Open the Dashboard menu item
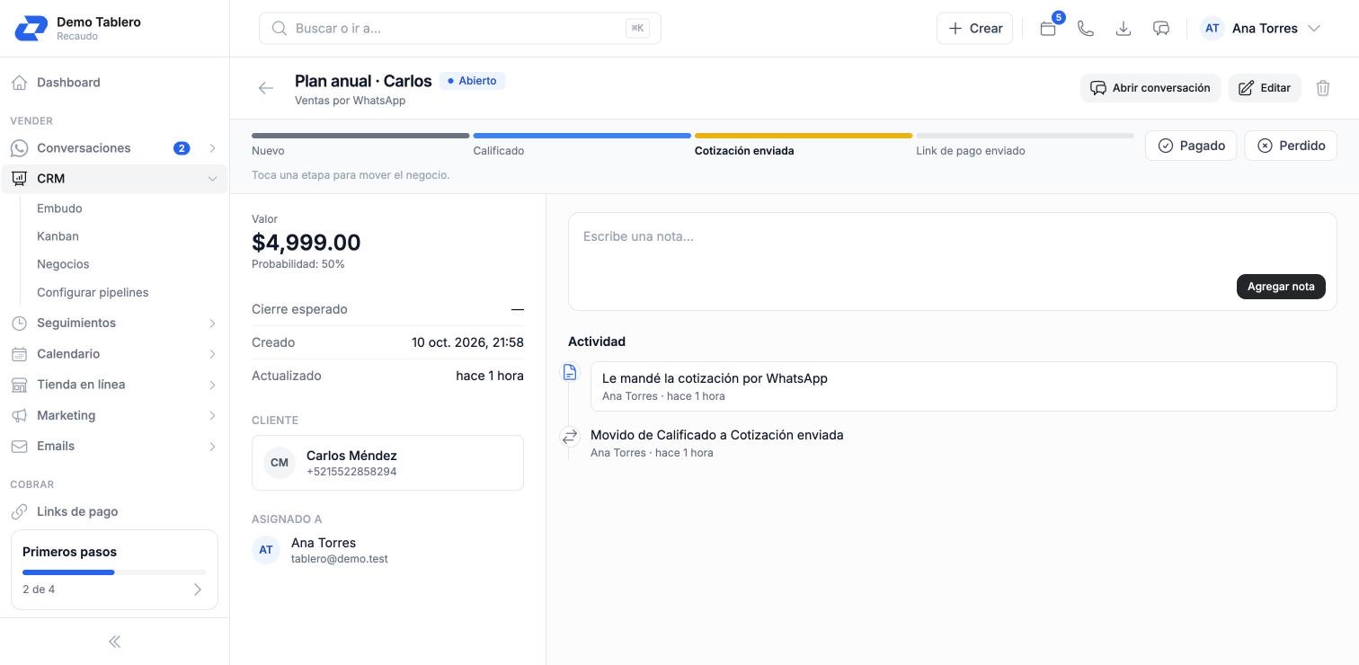Screen dimensions: 1359x665 [114, 83]
